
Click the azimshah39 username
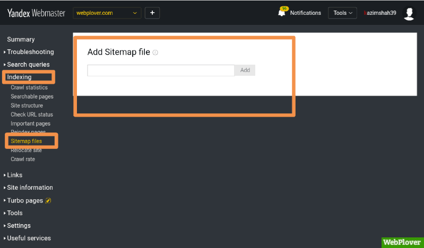(x=380, y=13)
